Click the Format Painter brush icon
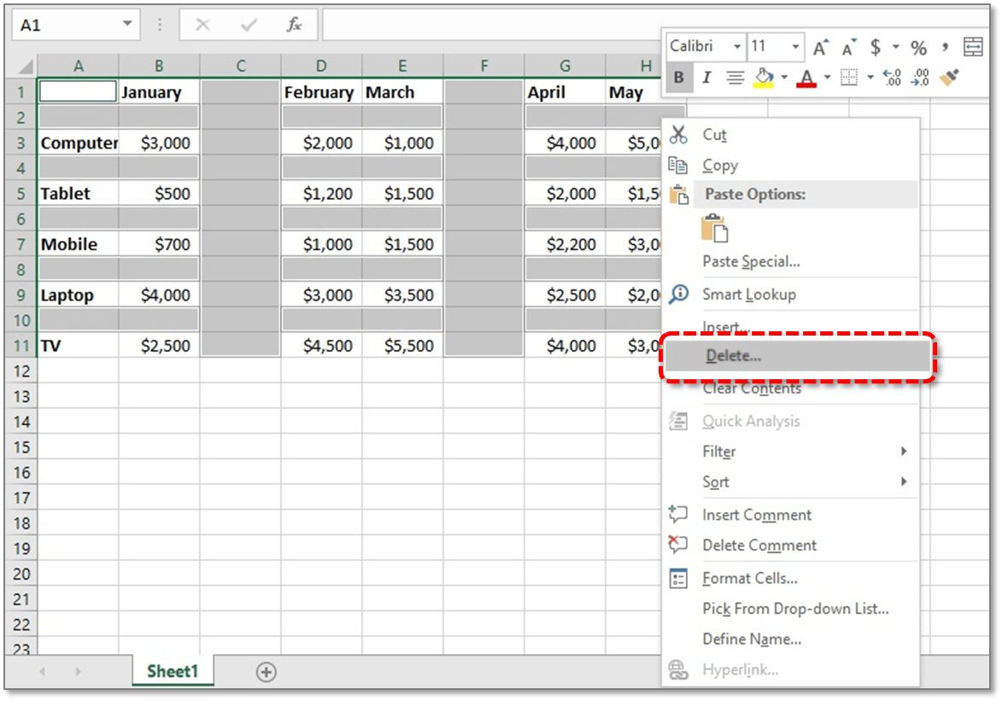This screenshot has height=701, width=1002. (950, 78)
